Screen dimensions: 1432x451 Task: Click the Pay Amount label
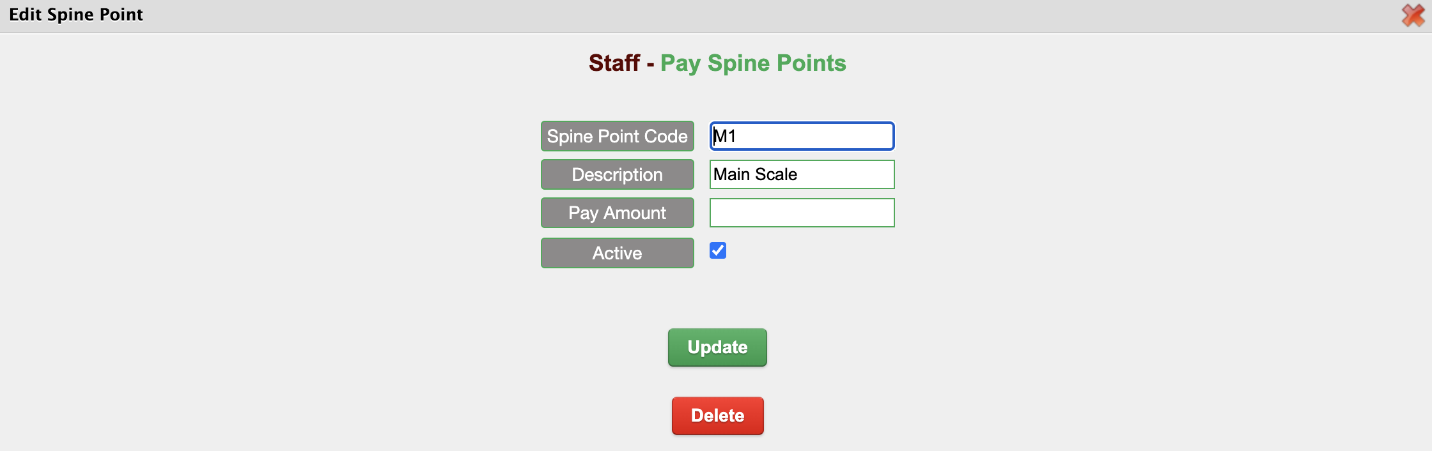(x=618, y=213)
